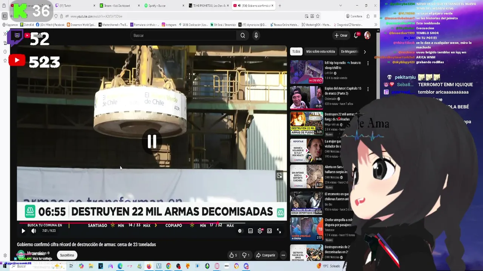Toggle the Firefox sidebar button
483x271 pixels.
pyautogui.click(x=5, y=16)
